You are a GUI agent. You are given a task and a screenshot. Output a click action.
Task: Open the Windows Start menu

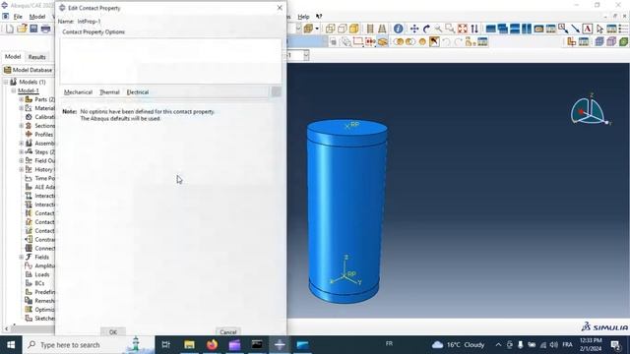11,345
